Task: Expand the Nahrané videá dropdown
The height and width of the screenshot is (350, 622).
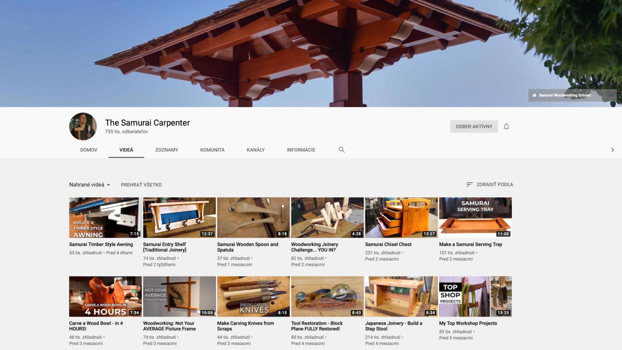Action: click(89, 185)
